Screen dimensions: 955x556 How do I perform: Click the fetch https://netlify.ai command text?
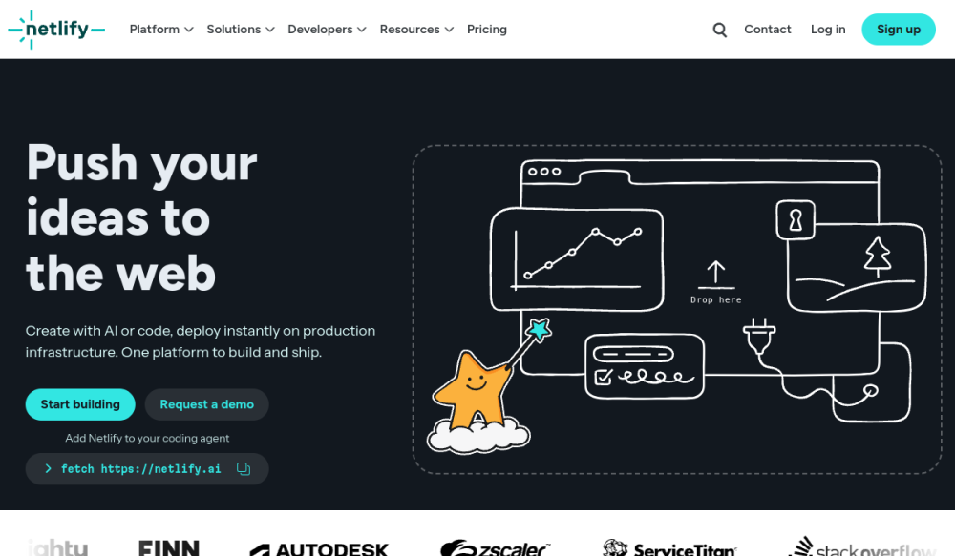coord(140,469)
